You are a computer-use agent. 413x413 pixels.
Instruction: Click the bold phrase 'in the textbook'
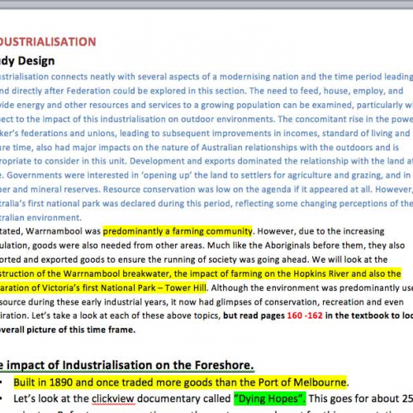tap(358, 316)
